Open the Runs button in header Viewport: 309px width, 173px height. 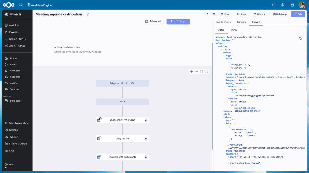(x=241, y=14)
